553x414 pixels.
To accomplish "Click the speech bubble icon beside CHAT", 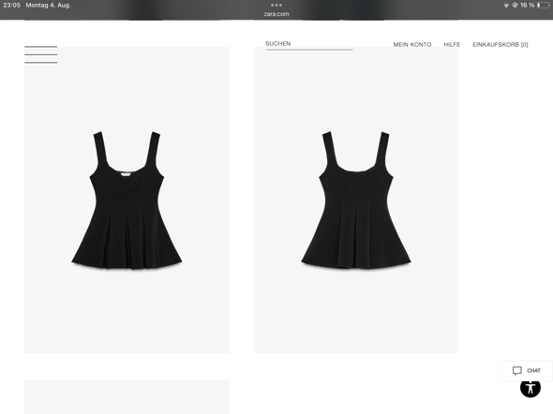I will pyautogui.click(x=516, y=370).
